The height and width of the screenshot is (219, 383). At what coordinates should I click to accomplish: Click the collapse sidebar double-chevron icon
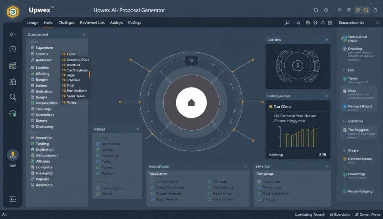[x=13, y=34]
